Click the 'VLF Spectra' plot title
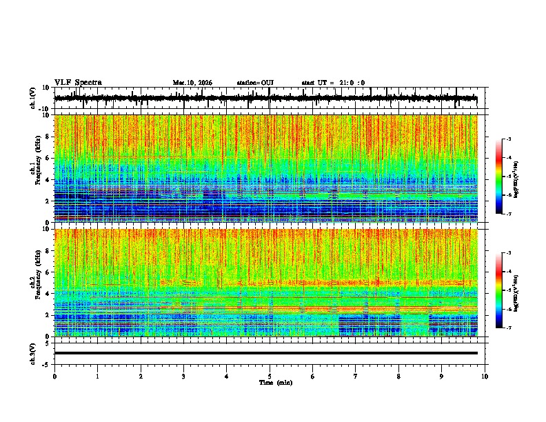Viewport: 546px width, 422px height. [78, 83]
